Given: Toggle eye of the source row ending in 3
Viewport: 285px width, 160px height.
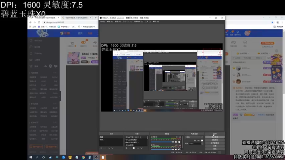Looking at the screenshot, I should 126,143.
